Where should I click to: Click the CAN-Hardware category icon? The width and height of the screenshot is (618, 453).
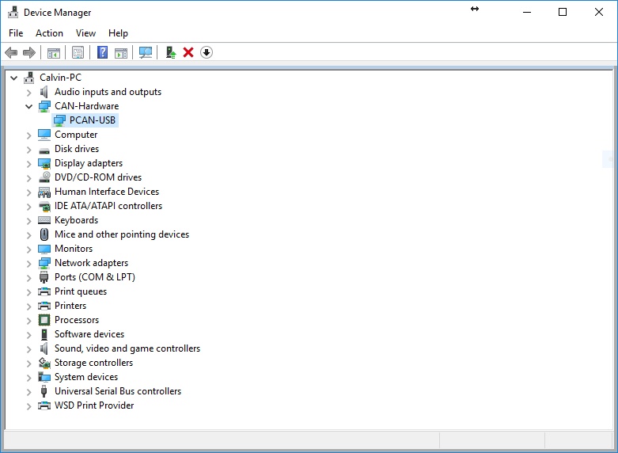coord(44,106)
